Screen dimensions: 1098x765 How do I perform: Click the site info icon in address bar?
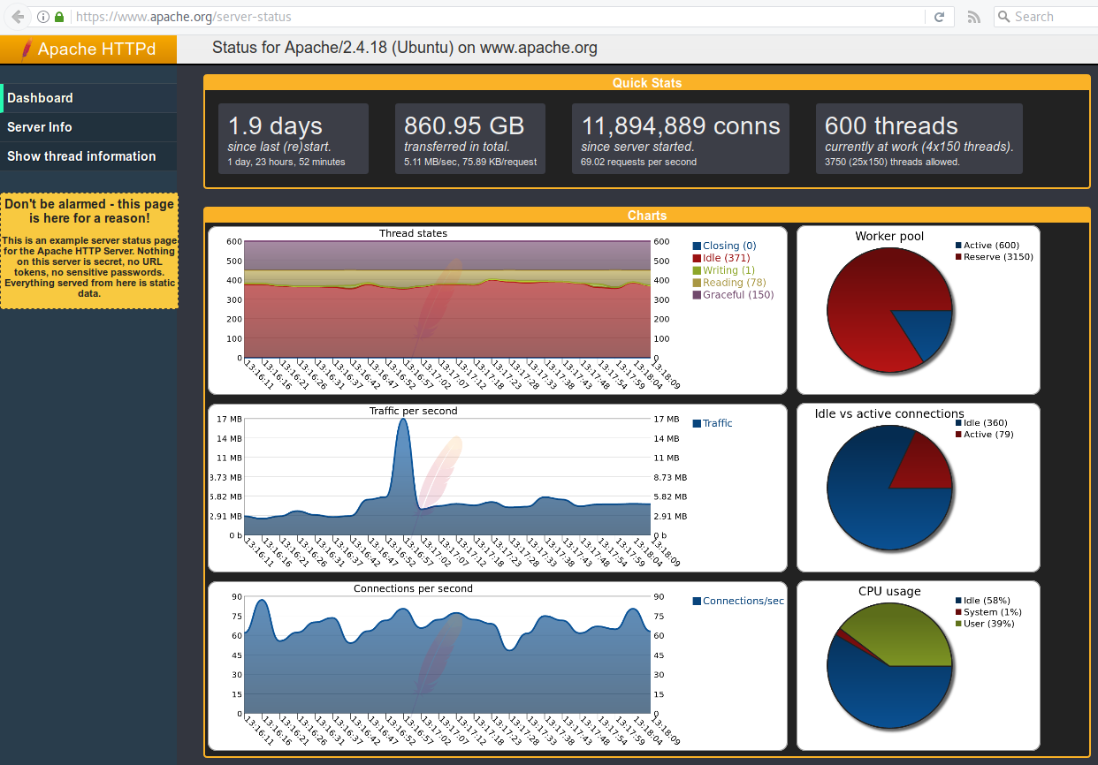(44, 17)
